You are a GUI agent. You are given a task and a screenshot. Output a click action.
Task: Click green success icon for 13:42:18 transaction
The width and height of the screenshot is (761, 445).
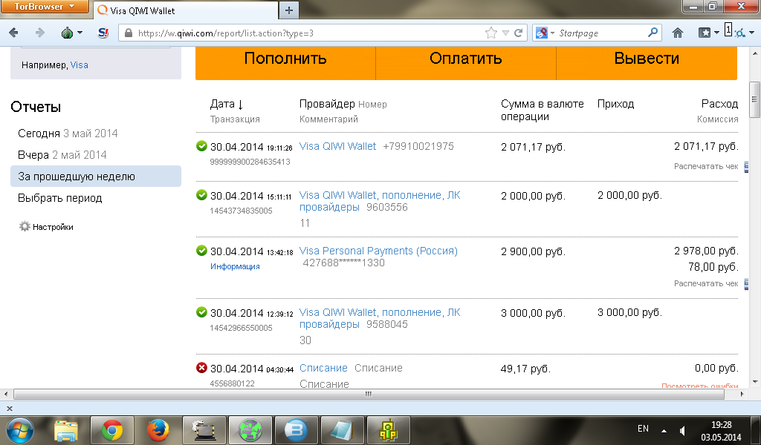(x=201, y=251)
